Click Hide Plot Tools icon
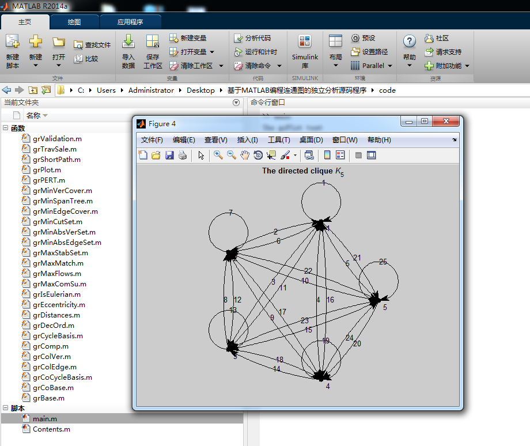The width and height of the screenshot is (530, 446). pos(359,155)
